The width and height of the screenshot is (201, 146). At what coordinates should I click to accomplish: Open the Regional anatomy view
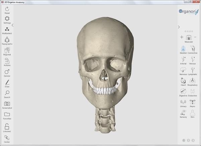coord(7,50)
